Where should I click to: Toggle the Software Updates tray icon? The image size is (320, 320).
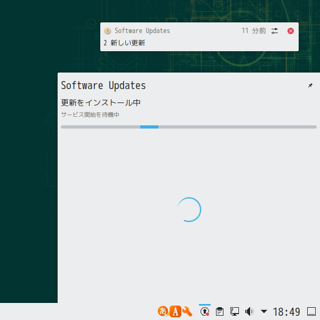205,311
